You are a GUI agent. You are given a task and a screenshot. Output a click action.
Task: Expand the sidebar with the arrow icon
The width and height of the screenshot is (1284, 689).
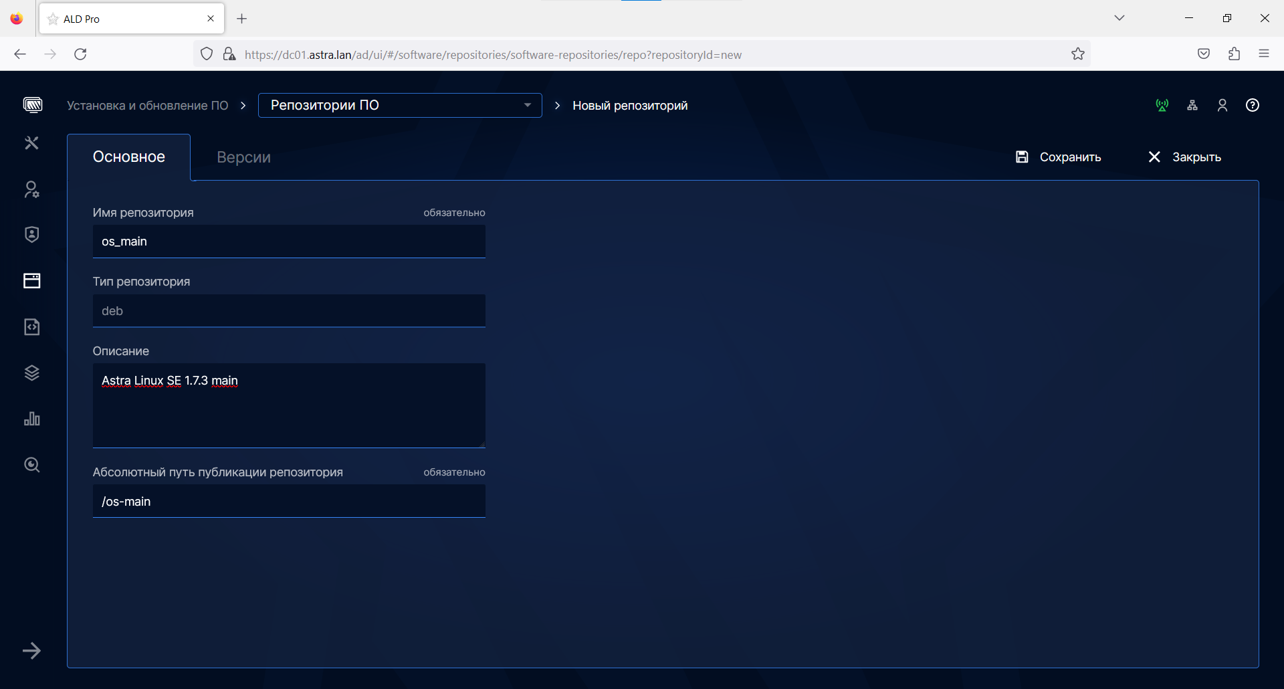31,650
